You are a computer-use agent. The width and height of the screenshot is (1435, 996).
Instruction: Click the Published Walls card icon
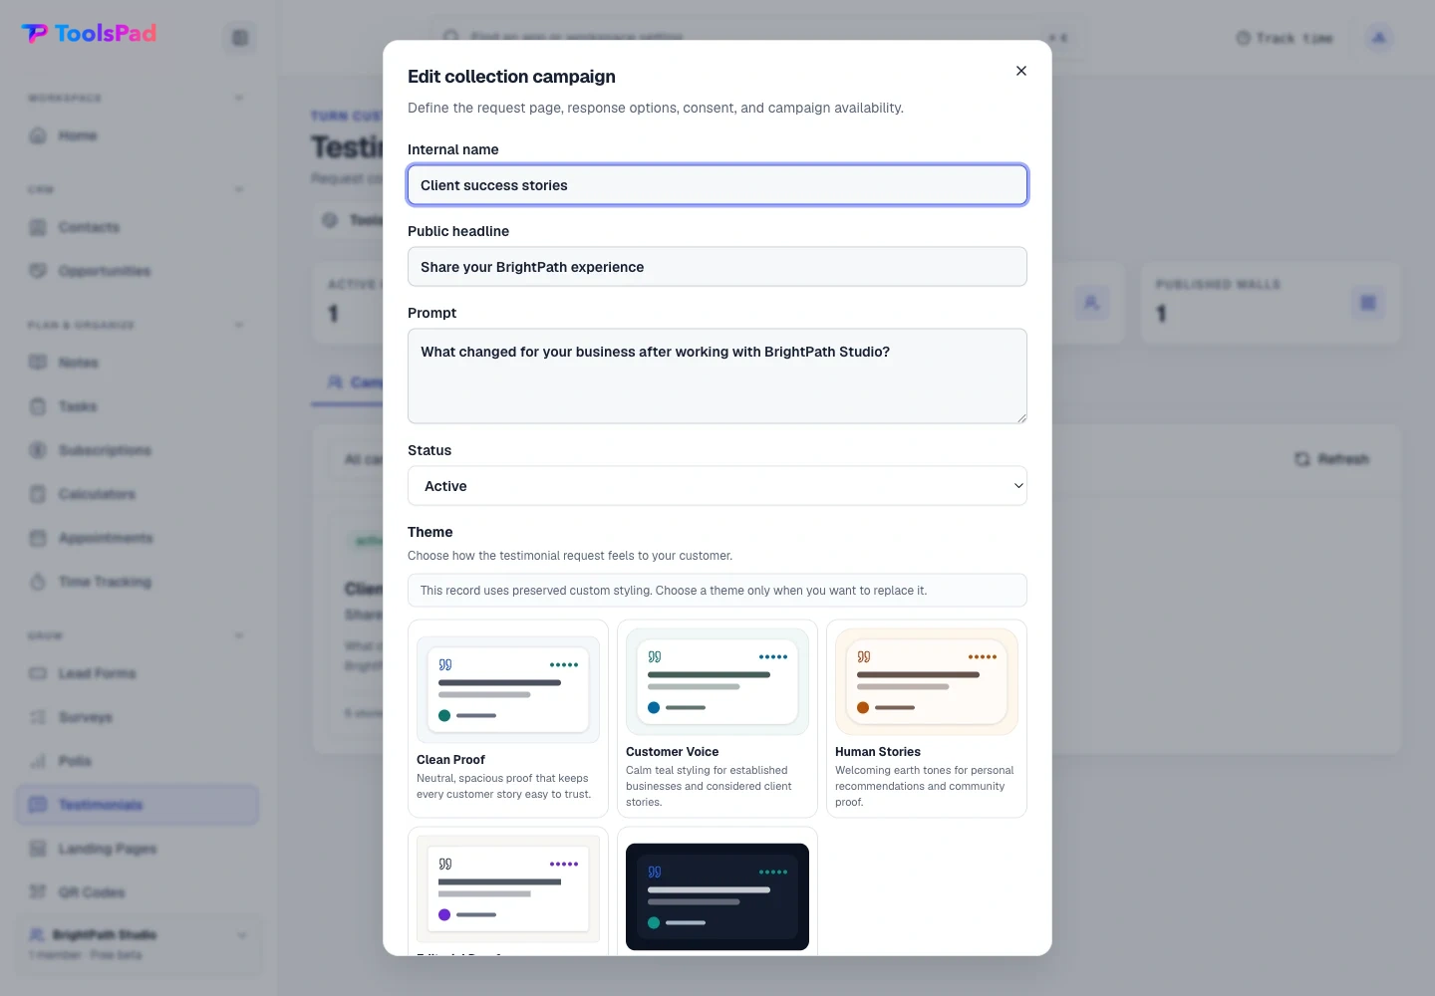(1368, 303)
